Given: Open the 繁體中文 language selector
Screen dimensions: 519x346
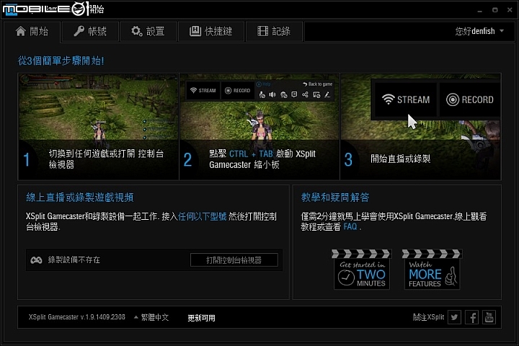Looking at the screenshot, I should pyautogui.click(x=151, y=317).
